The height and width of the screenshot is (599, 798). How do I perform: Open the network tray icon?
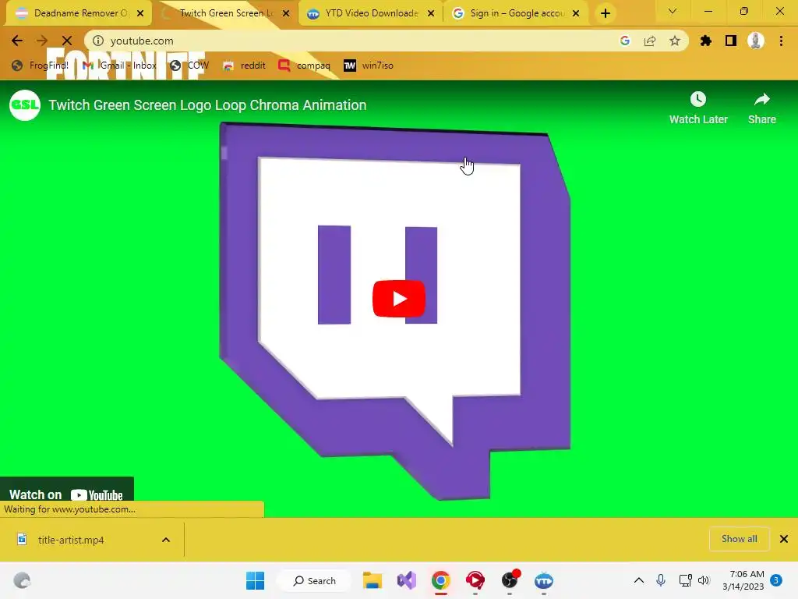click(x=685, y=580)
